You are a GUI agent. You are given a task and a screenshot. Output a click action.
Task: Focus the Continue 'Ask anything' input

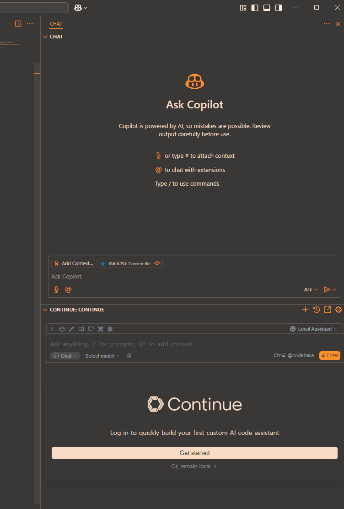(194, 344)
